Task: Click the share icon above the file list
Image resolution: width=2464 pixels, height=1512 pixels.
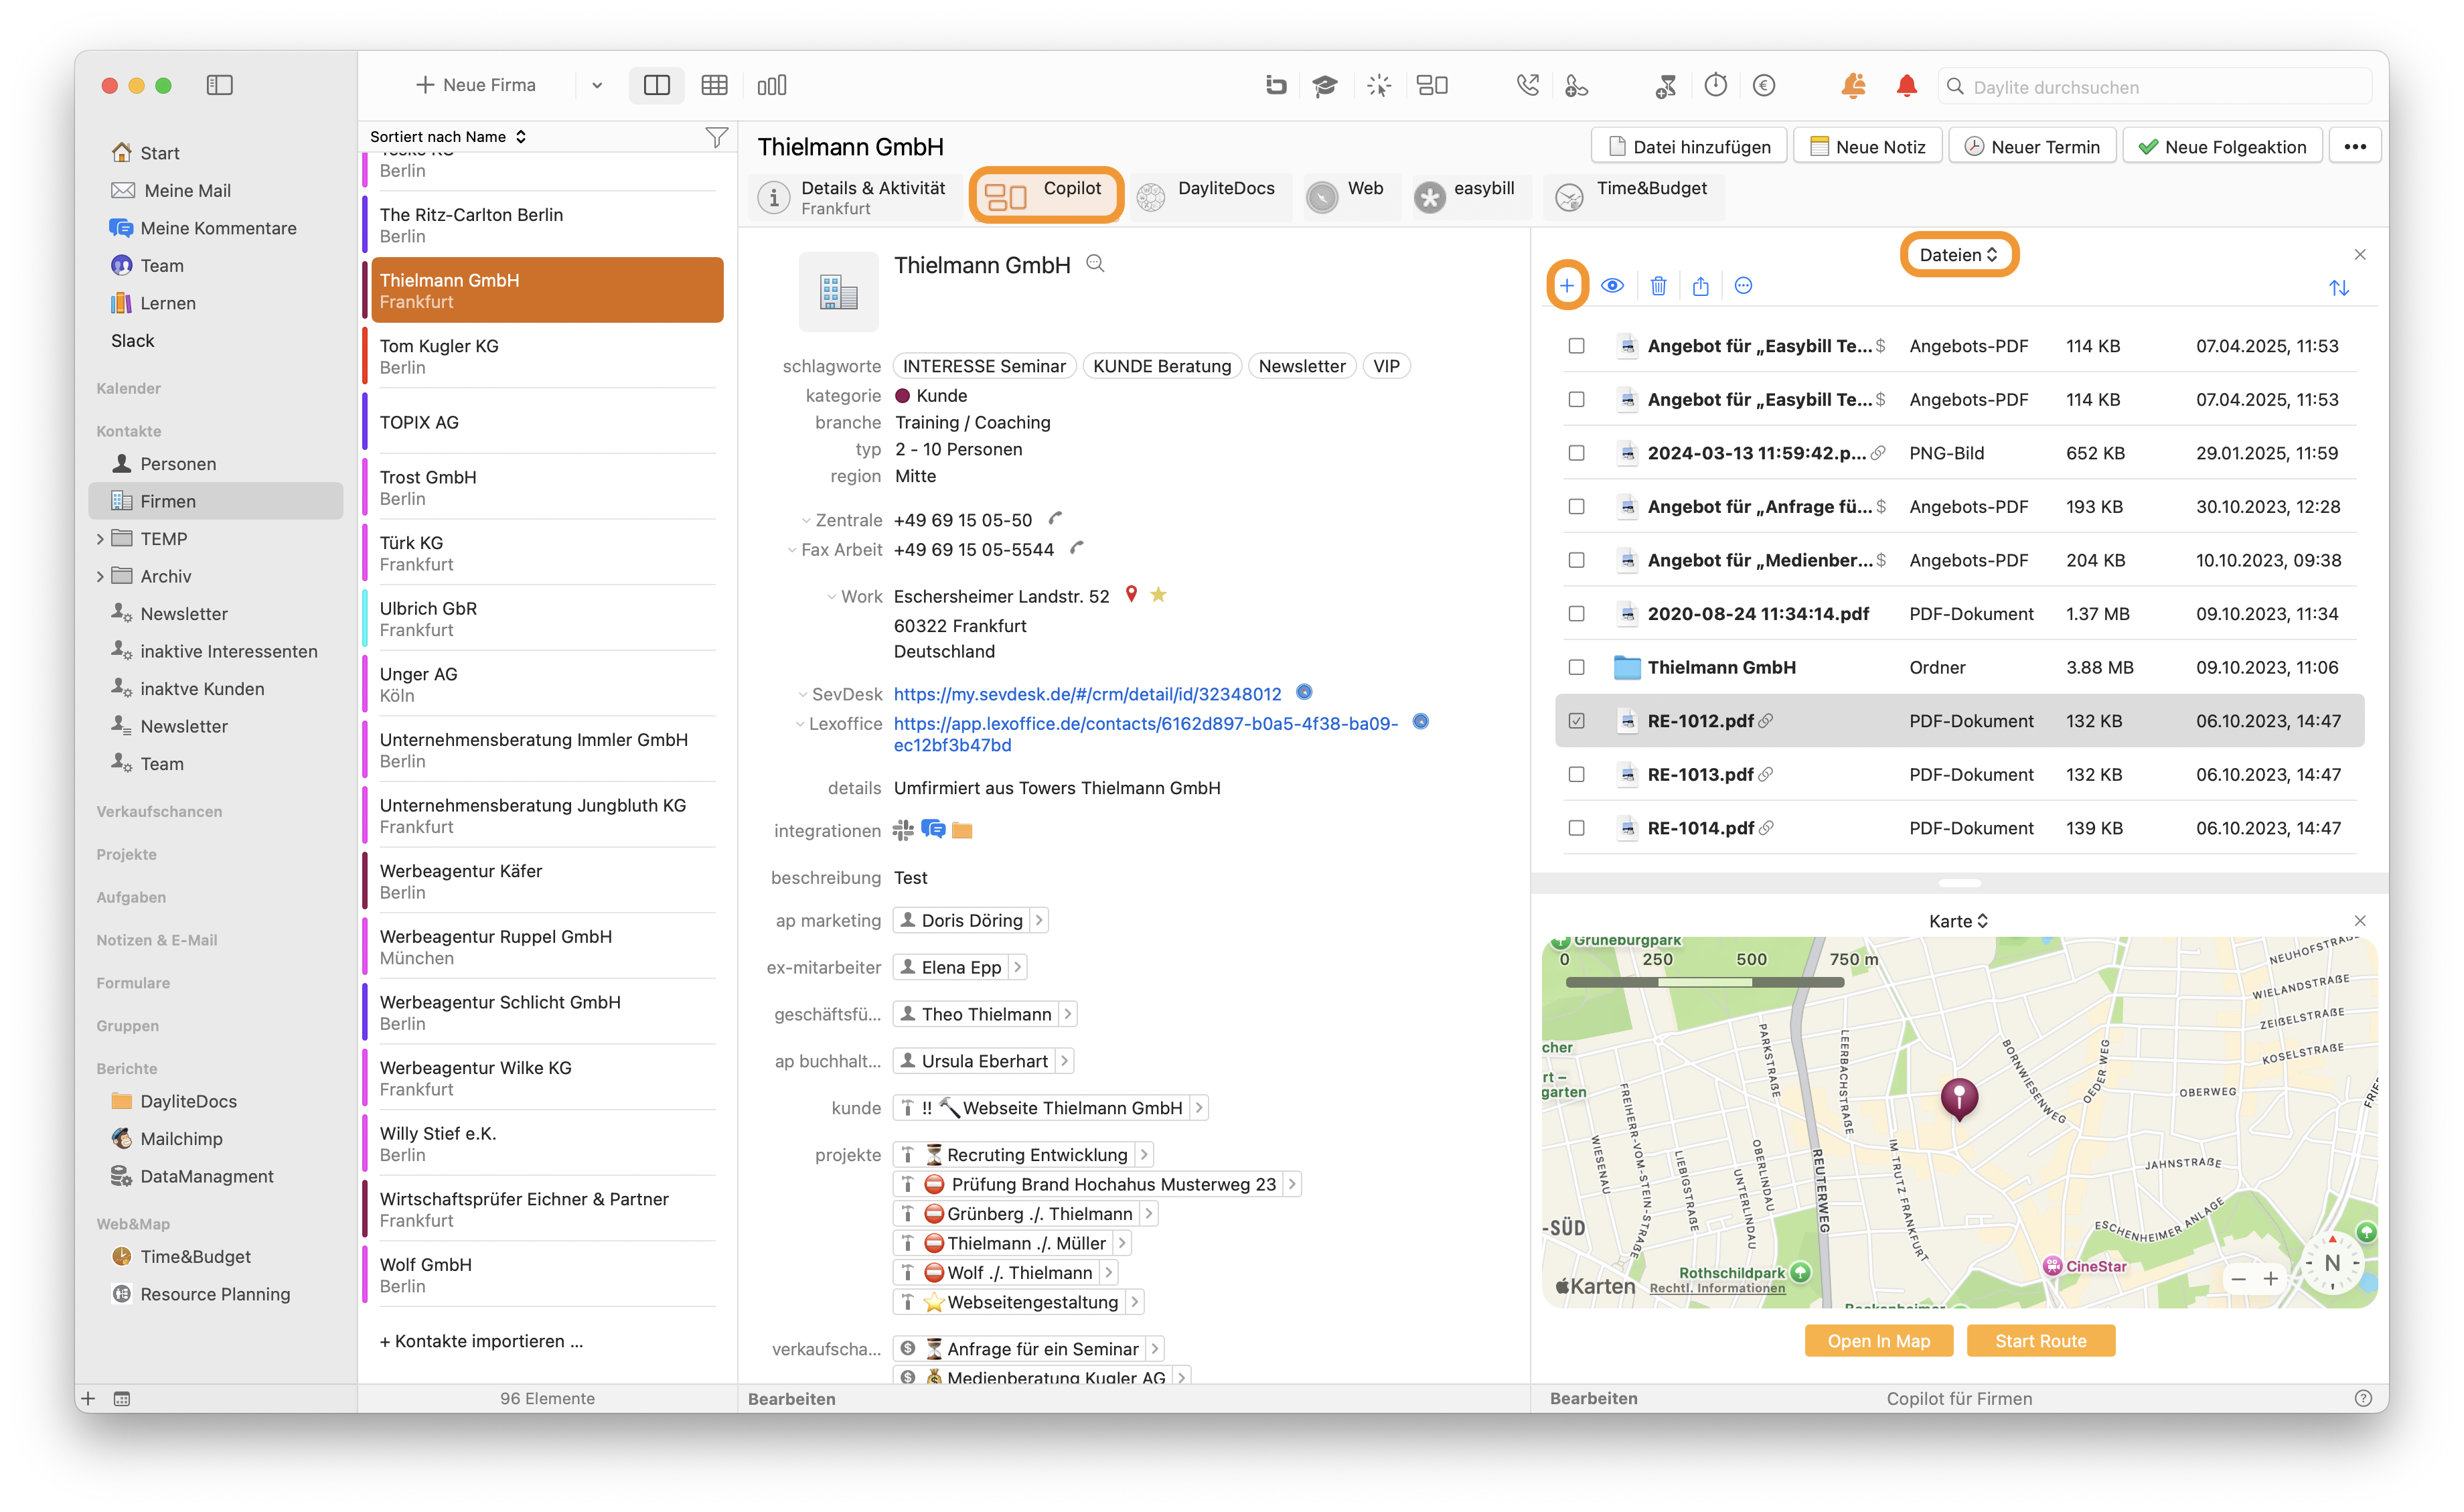Action: tap(1700, 286)
